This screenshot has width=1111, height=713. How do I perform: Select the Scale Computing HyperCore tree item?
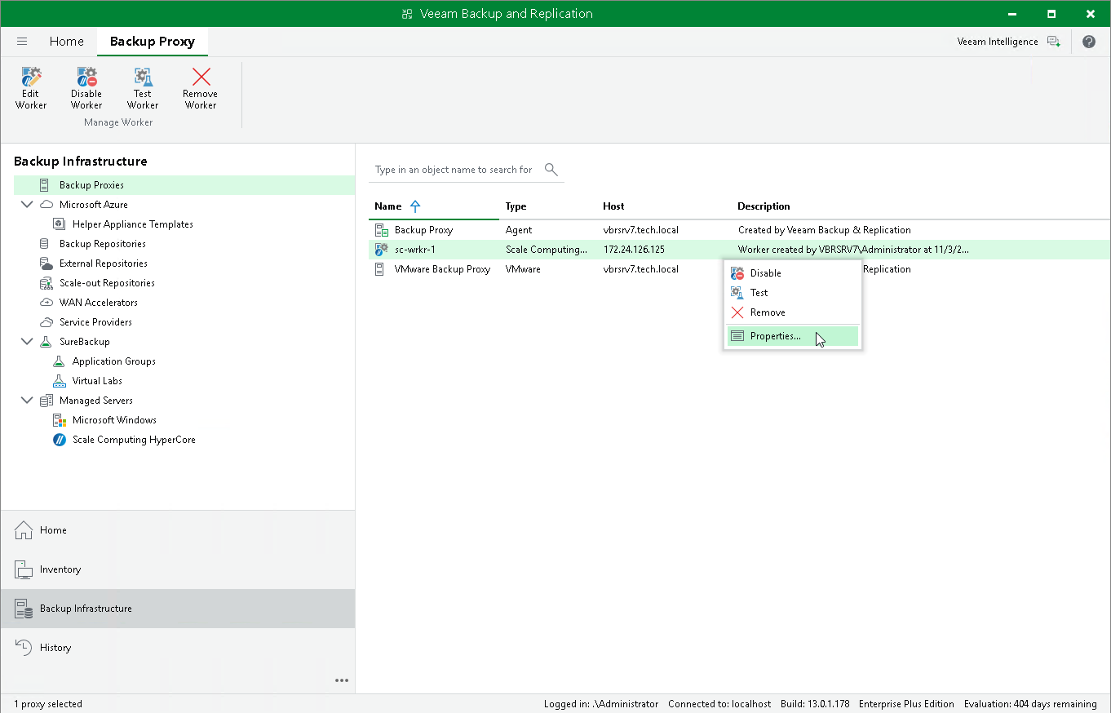134,440
